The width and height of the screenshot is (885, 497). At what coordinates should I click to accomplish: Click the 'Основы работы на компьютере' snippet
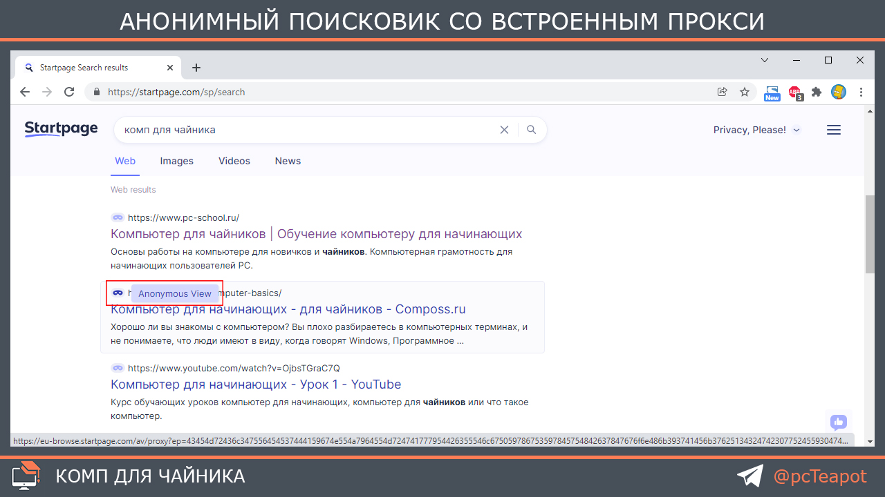pos(312,258)
